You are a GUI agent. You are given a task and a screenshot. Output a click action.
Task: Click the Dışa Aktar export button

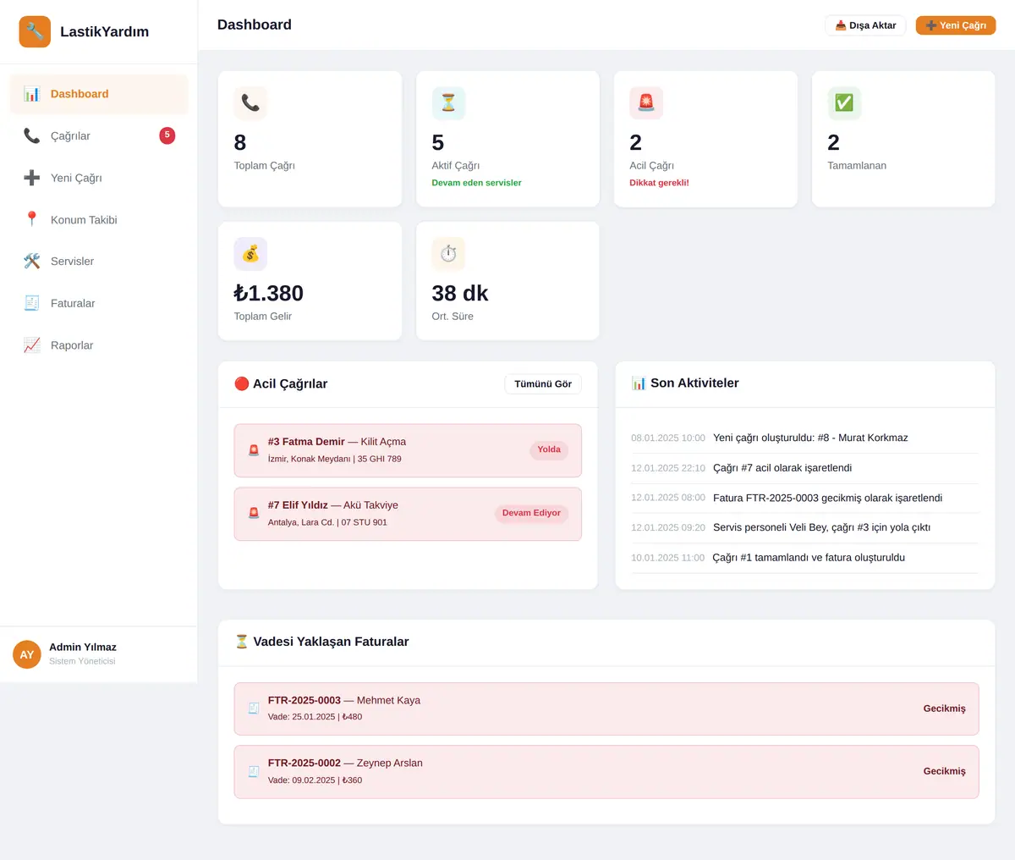pos(865,25)
